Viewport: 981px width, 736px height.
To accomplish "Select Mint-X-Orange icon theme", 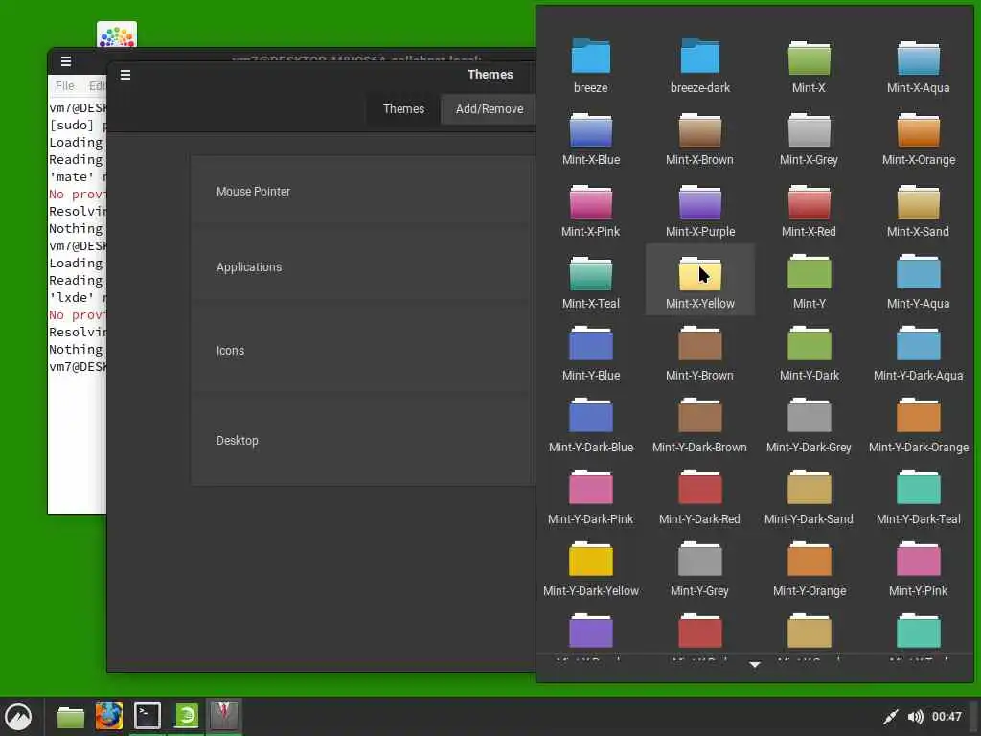I will (x=918, y=137).
